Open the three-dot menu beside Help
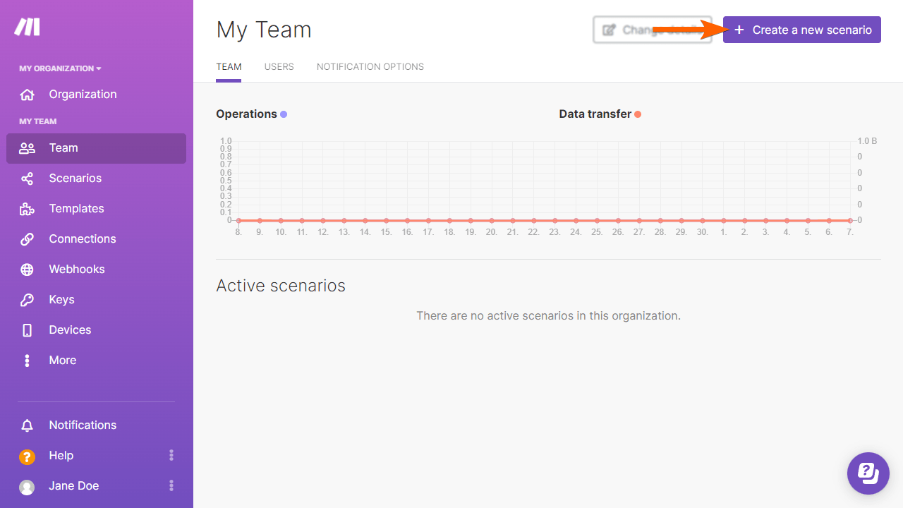This screenshot has height=508, width=903. 171,456
